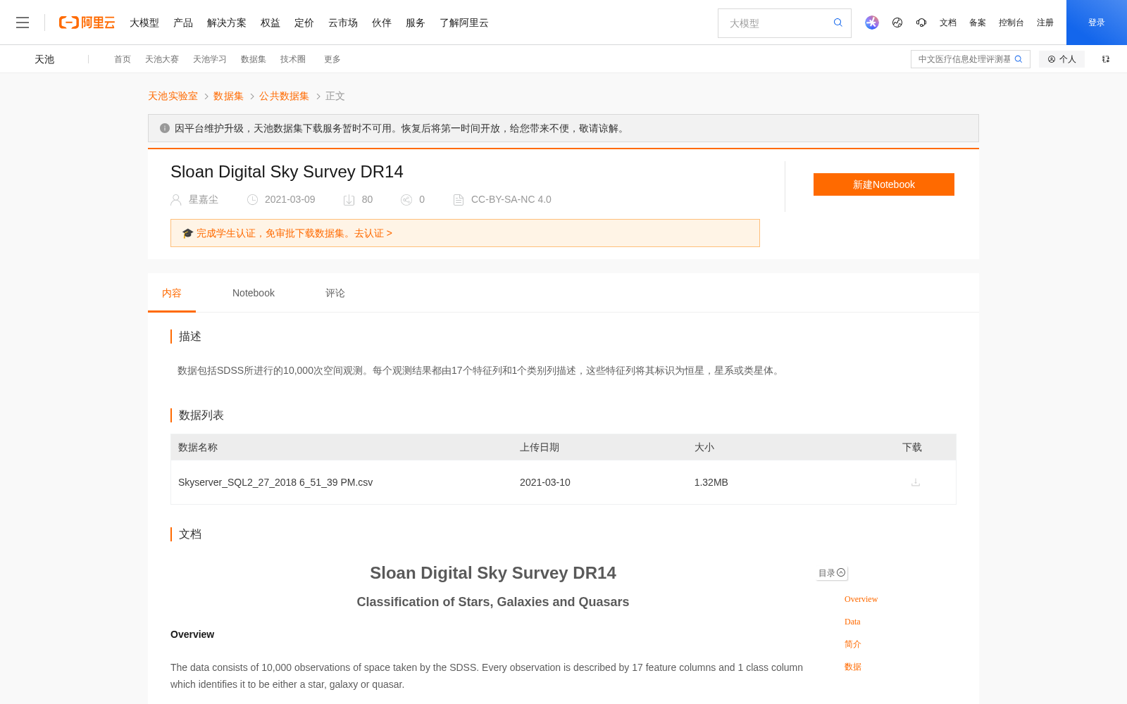Click 公共数据集 breadcrumb
The width and height of the screenshot is (1127, 704).
(284, 96)
